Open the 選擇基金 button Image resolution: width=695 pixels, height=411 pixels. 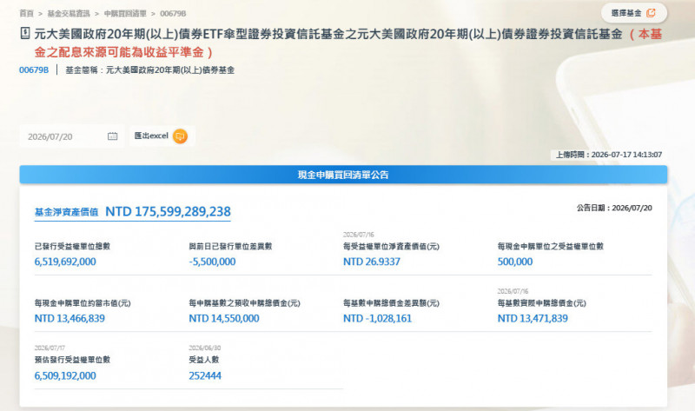pos(634,13)
